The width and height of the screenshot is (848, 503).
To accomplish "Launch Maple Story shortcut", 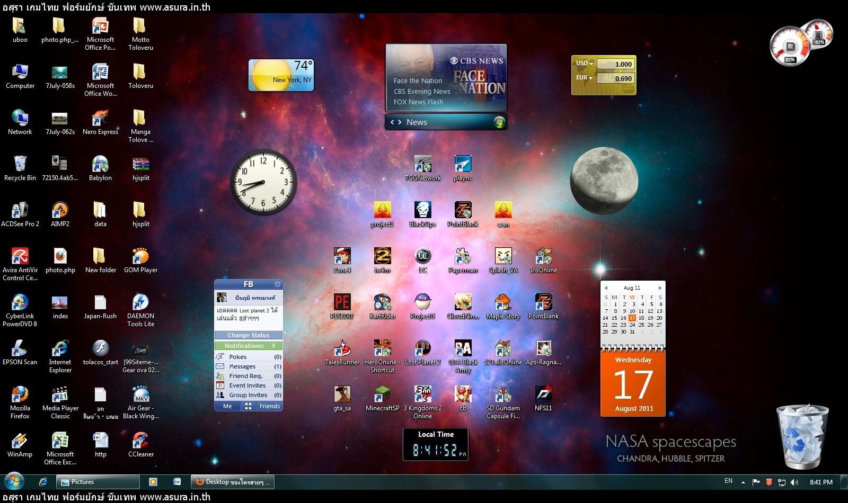I will (502, 307).
